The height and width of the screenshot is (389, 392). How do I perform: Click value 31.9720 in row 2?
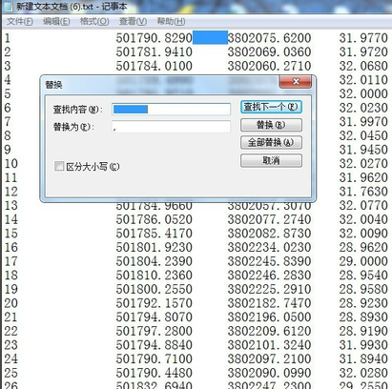click(x=363, y=51)
